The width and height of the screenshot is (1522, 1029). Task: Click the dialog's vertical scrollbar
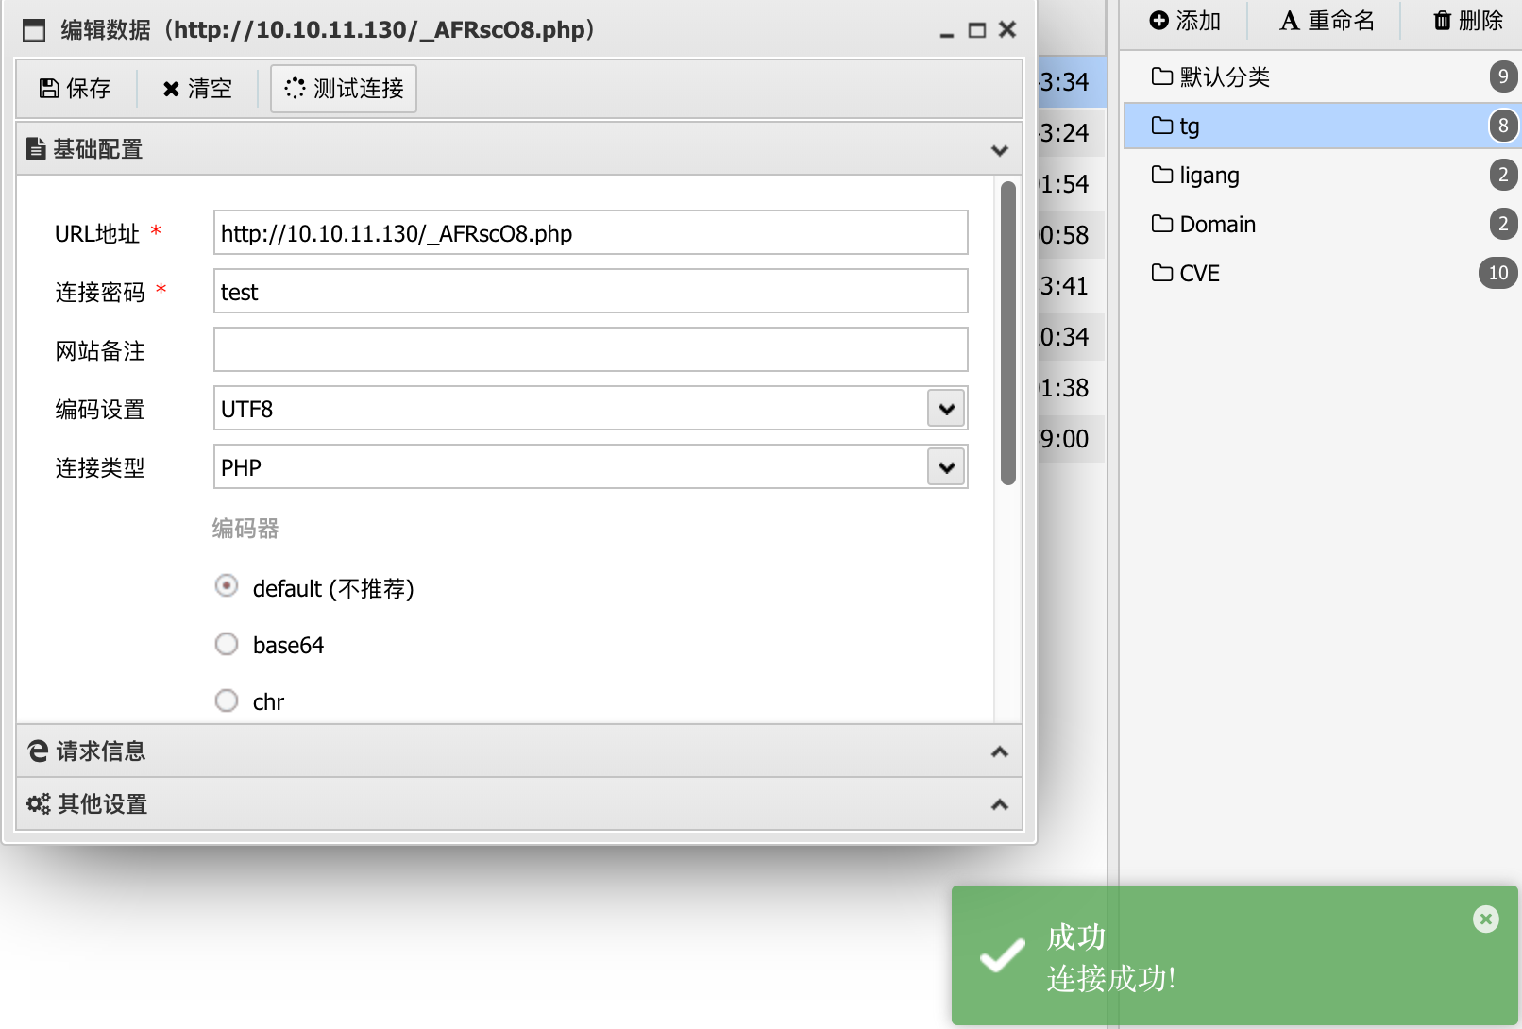1008,333
